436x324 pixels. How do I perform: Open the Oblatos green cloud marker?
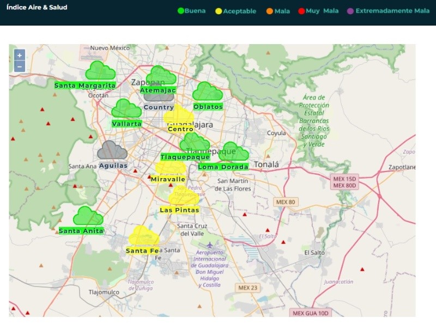pos(207,91)
